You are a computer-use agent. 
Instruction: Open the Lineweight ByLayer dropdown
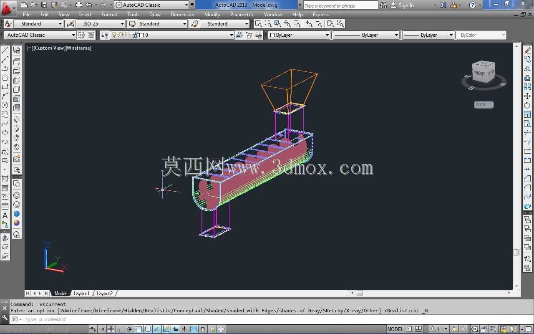[428, 35]
